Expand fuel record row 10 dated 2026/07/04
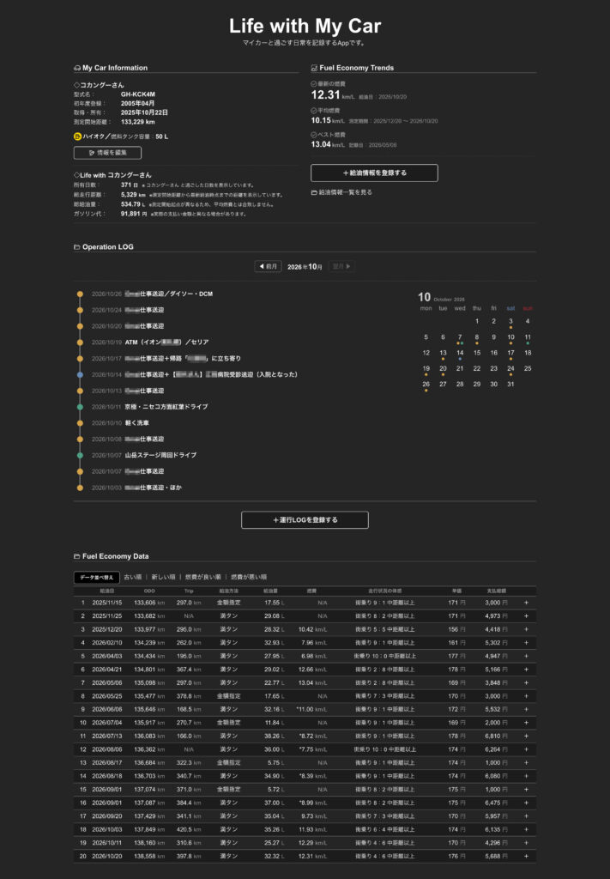Image resolution: width=610 pixels, height=879 pixels. (526, 723)
